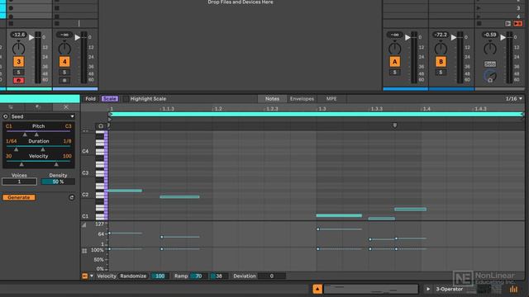Open the second clip view tab icon
The width and height of the screenshot is (529, 297).
point(38,107)
